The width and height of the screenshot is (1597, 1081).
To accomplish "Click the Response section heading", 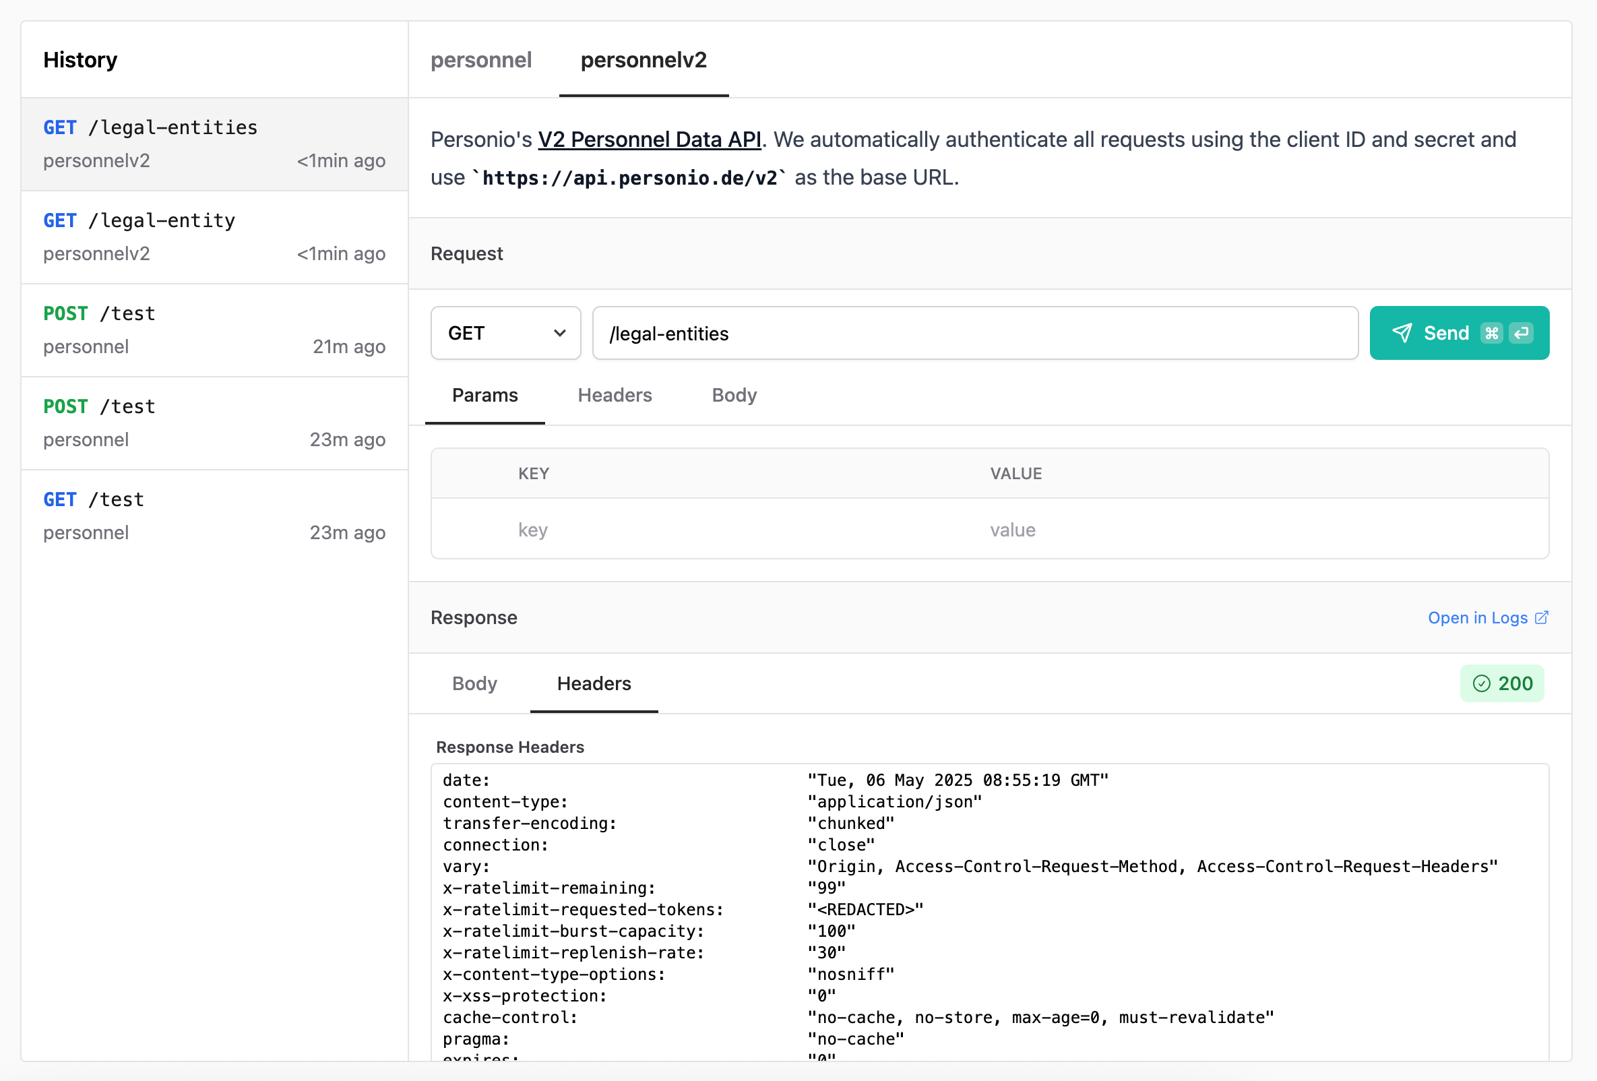I will (474, 617).
